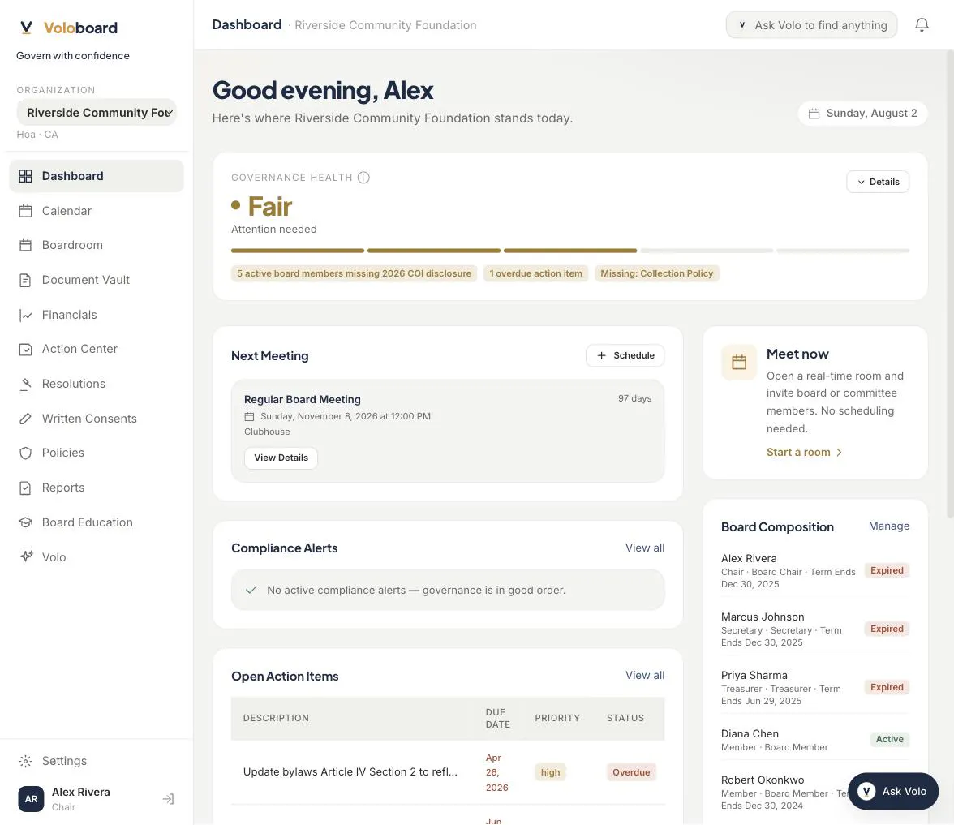Click the Written Consents pen icon
This screenshot has height=825, width=954.
point(26,419)
